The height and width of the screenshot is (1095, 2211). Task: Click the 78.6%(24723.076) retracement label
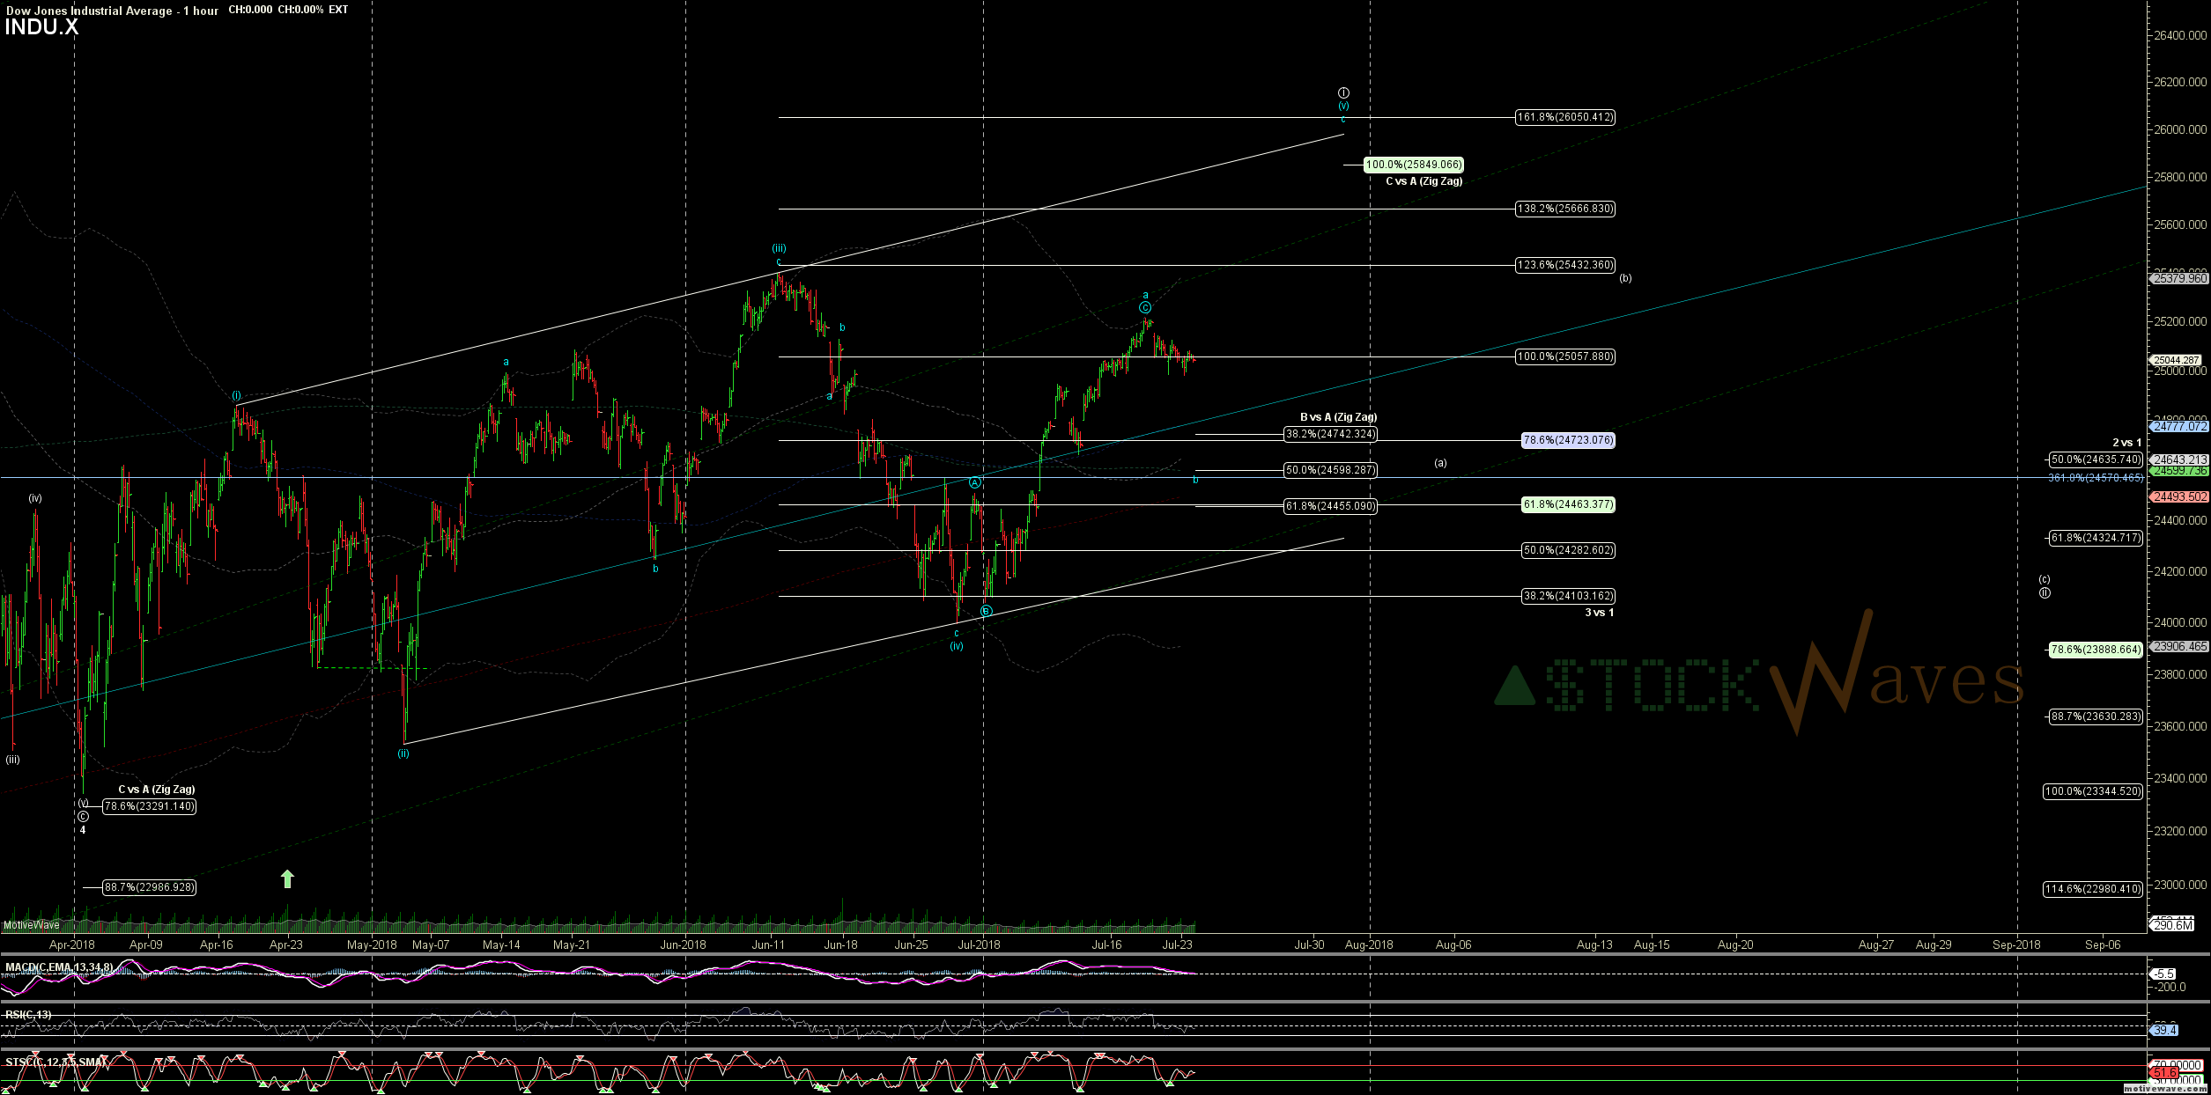tap(1569, 440)
